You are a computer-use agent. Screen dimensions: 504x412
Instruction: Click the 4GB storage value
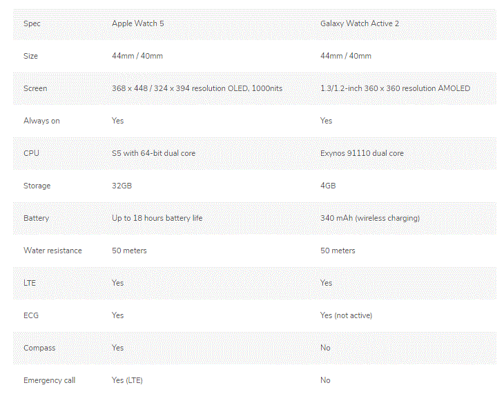coord(328,186)
